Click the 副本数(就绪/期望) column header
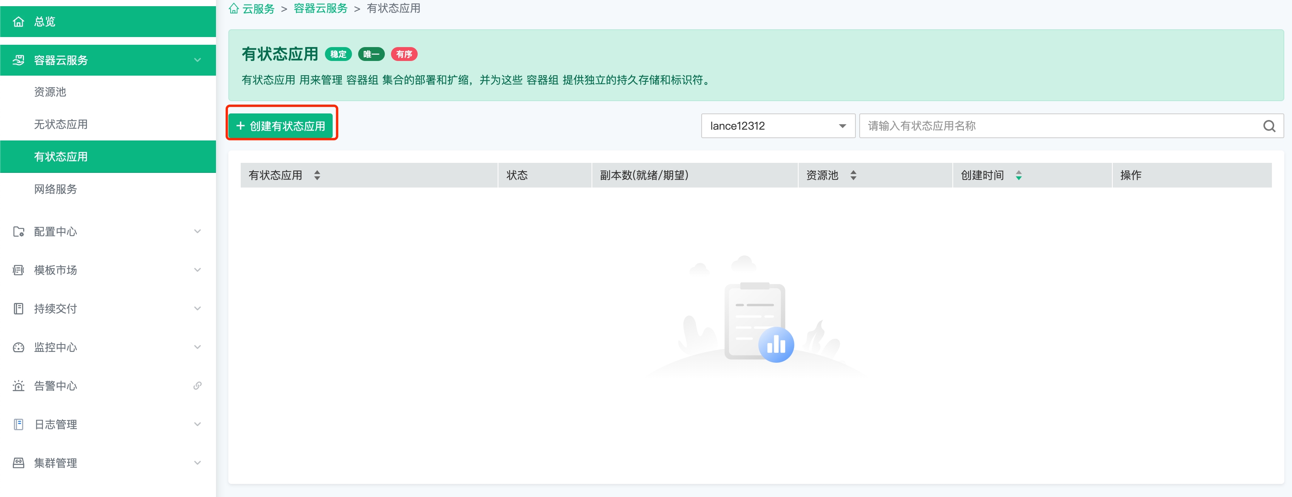 tap(695, 175)
